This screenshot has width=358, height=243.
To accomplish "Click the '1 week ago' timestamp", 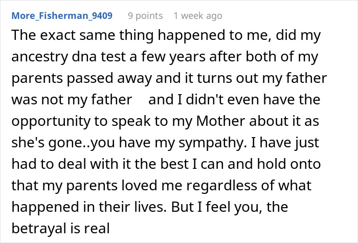I will click(197, 15).
